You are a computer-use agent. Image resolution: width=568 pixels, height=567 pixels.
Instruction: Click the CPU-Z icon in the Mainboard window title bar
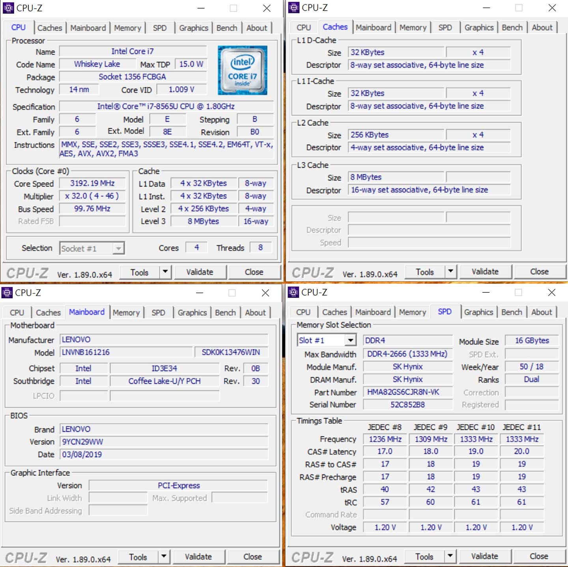tap(7, 293)
